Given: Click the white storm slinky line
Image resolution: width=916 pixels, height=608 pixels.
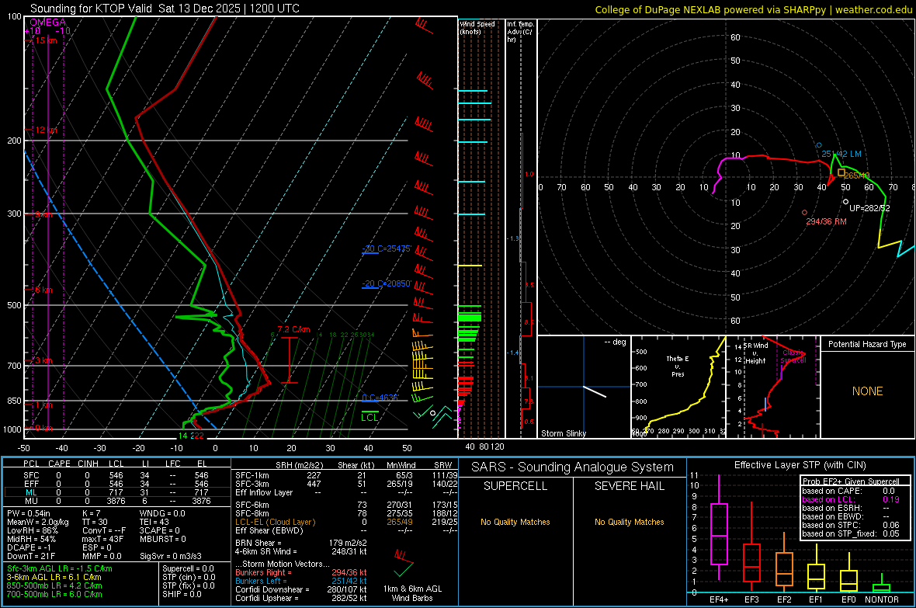Looking at the screenshot, I should click(x=595, y=391).
